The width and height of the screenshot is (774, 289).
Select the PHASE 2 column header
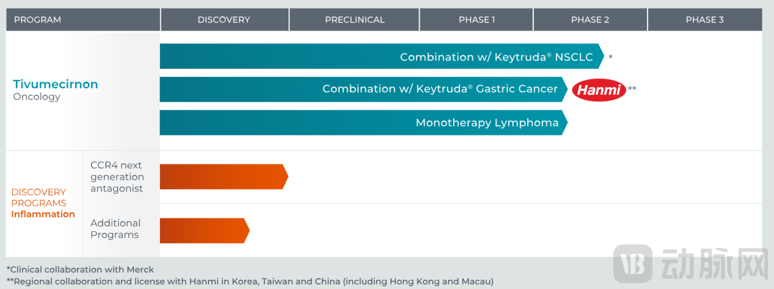pos(590,20)
